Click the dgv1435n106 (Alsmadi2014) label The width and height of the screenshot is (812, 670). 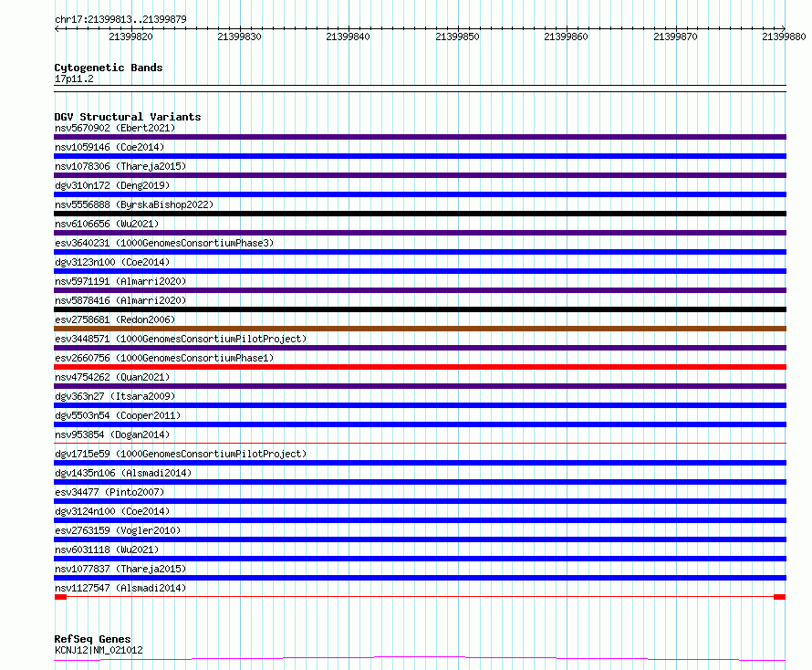[123, 473]
